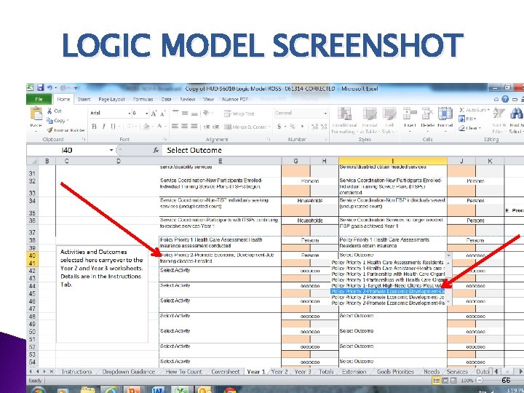Switch to Page Layout view in status bar
Viewport: 524px width, 393px height.
(445, 381)
